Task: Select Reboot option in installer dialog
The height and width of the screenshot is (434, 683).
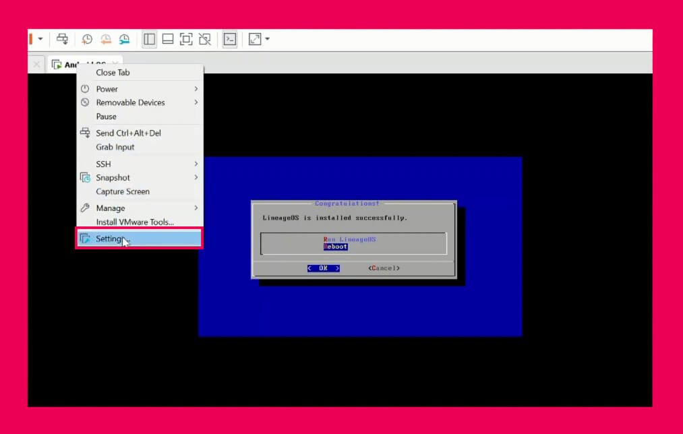Action: 335,247
